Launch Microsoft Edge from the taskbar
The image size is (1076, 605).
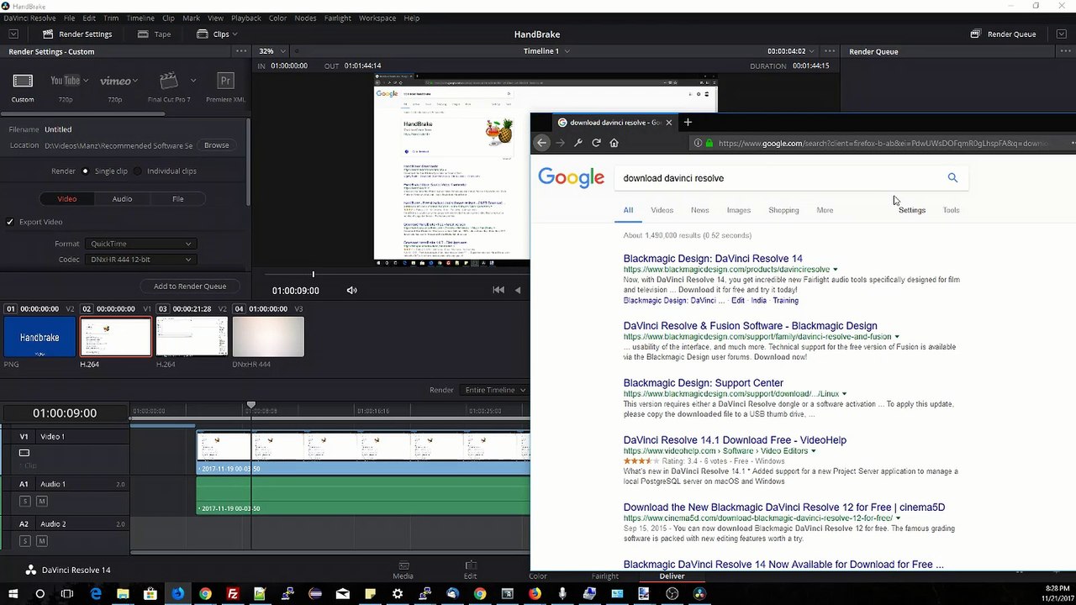pos(95,593)
